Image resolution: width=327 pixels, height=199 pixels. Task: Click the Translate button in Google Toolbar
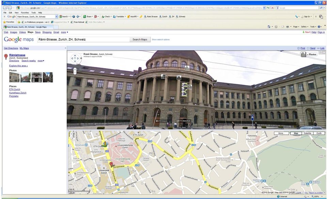point(119,16)
